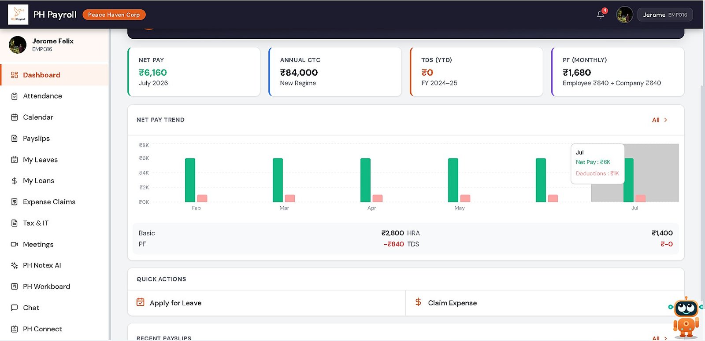
Task: Open My Loans
Action: 54,180
